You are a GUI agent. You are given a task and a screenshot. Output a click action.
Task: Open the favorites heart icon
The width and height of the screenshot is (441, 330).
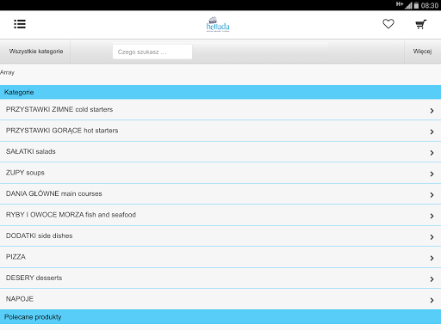[388, 24]
